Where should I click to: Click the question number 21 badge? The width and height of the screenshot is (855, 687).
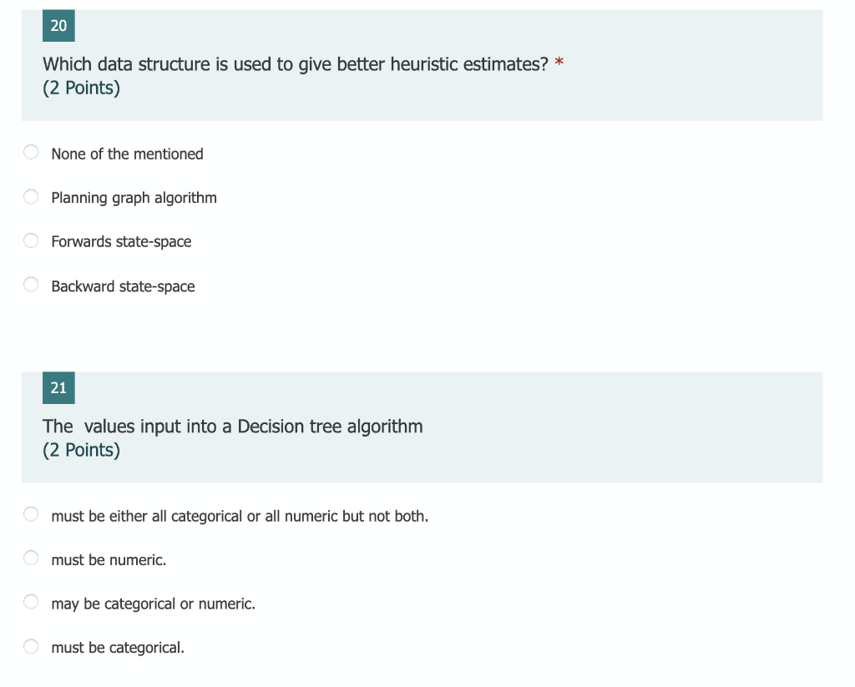(58, 387)
